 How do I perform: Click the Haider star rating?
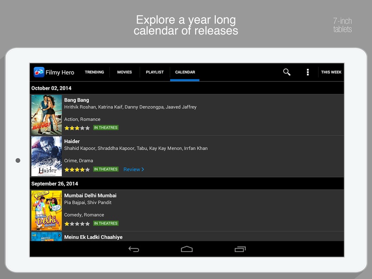tap(77, 170)
